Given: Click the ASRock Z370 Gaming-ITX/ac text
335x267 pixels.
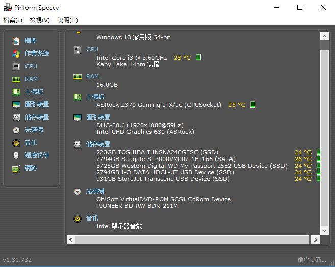Looking at the screenshot, I should pyautogui.click(x=159, y=105).
